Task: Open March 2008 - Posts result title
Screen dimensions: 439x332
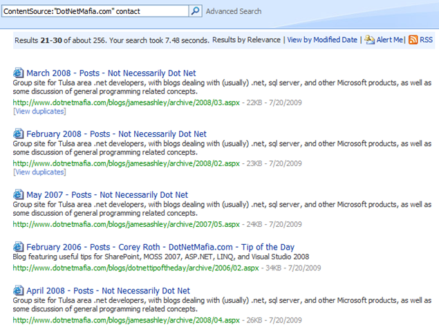Action: coord(111,73)
